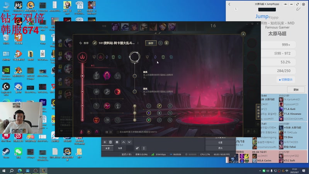Select Precision as secondary path
Viewport: 309px width, 174px height.
147,57
